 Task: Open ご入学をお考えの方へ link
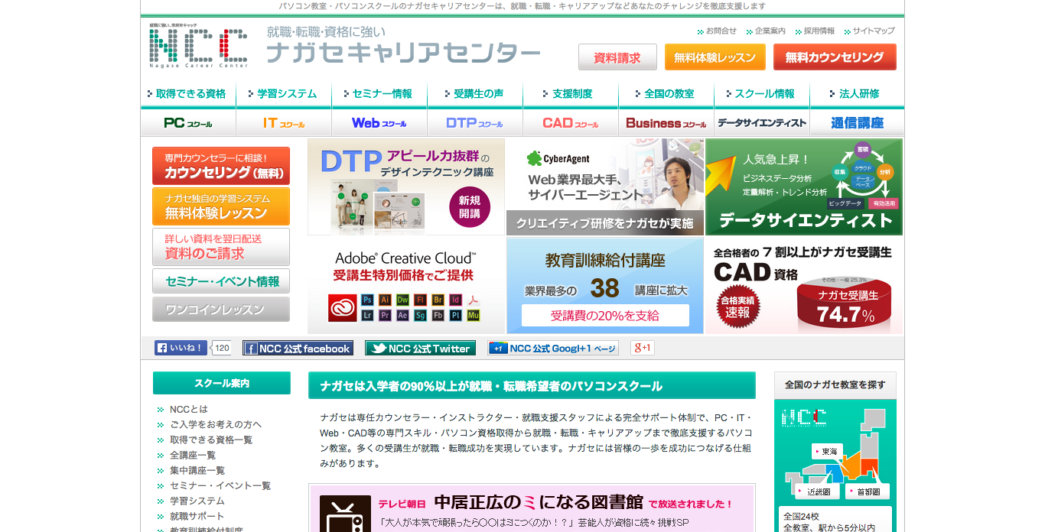(x=216, y=425)
